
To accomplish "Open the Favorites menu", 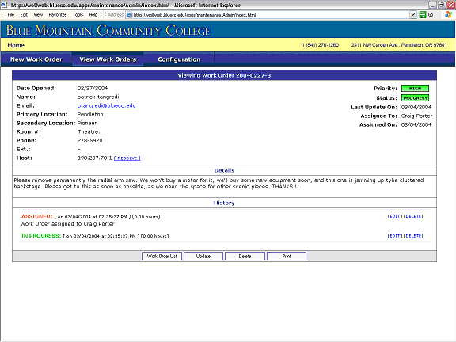I will (58, 15).
